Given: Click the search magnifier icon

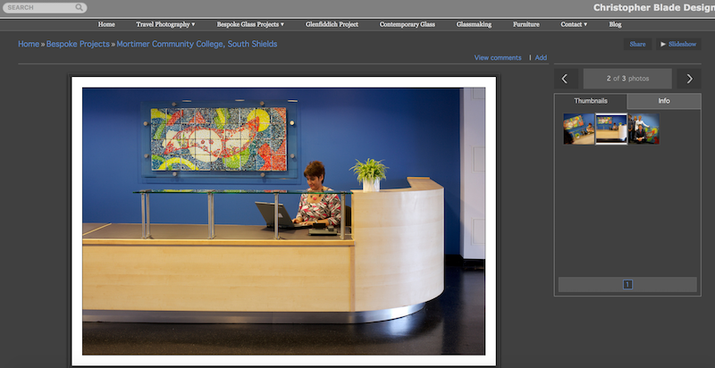Looking at the screenshot, I should coord(80,7).
